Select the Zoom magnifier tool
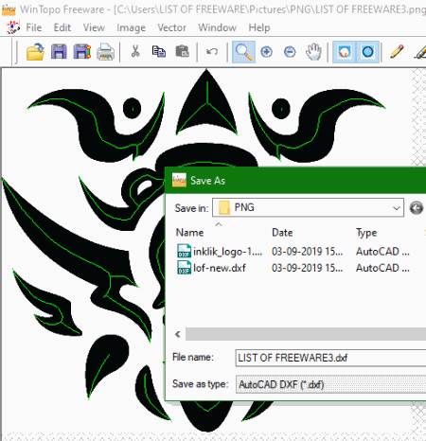This screenshot has width=426, height=441. click(243, 52)
